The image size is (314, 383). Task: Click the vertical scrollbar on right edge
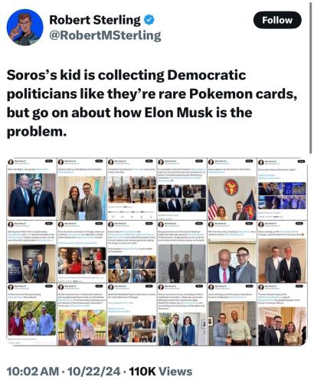(311, 77)
